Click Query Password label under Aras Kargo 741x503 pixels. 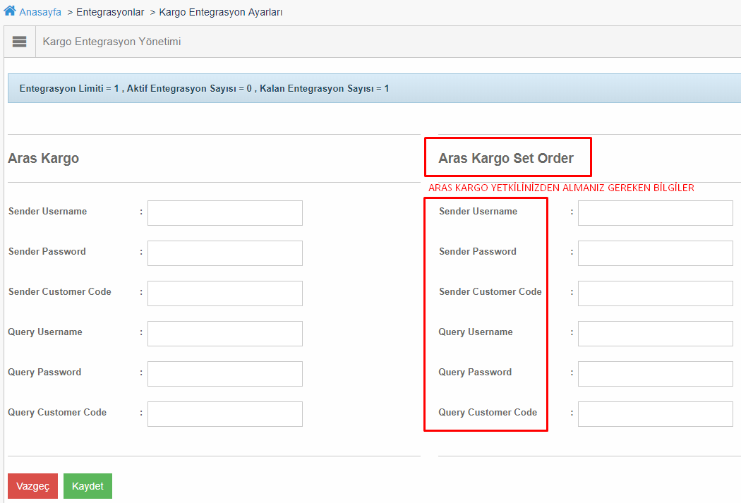44,372
